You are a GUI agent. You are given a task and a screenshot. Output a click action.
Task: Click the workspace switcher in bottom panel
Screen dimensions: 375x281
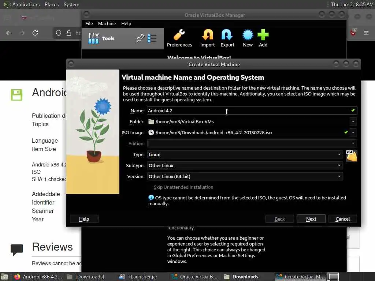click(x=333, y=277)
